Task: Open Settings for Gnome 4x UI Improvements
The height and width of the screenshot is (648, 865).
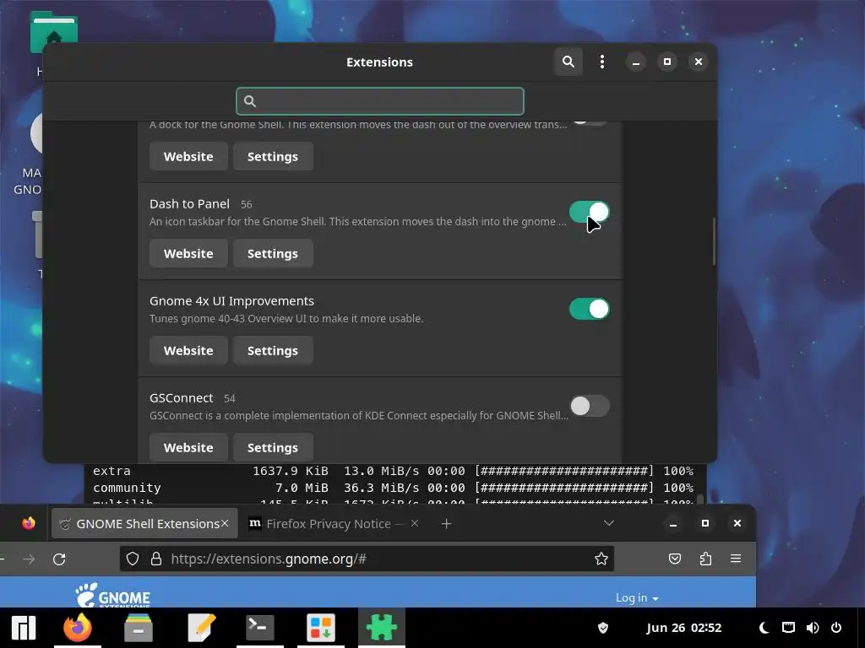Action: click(x=273, y=350)
